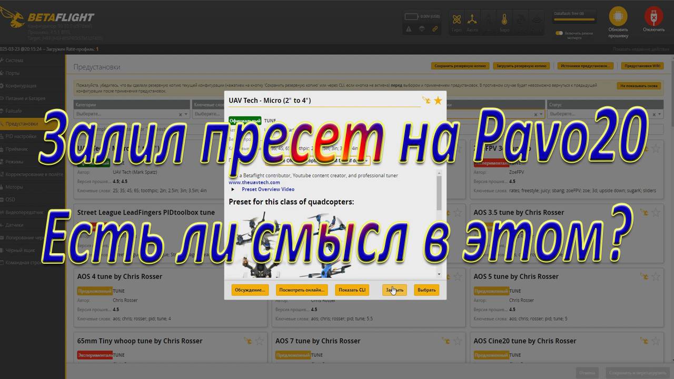
Task: Click the source icon on AOS 3.5 tune card
Action: 644,213
